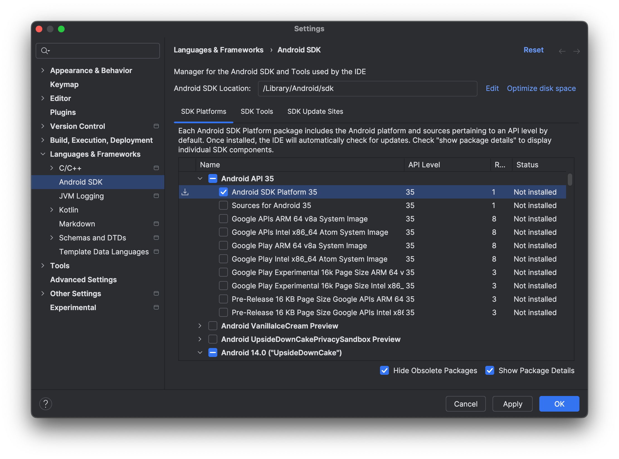Click the help question mark icon
619x459 pixels.
pyautogui.click(x=46, y=404)
